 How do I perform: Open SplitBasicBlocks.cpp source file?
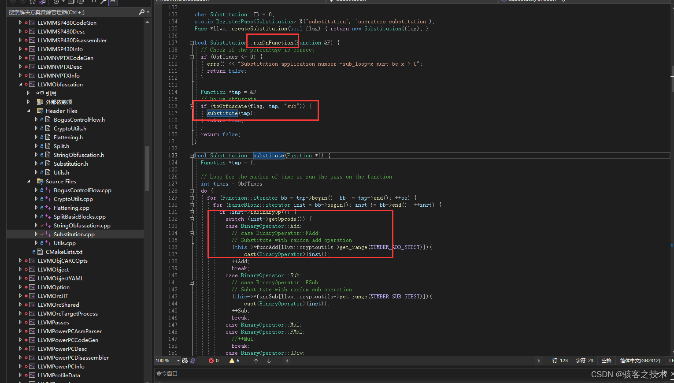[80, 216]
